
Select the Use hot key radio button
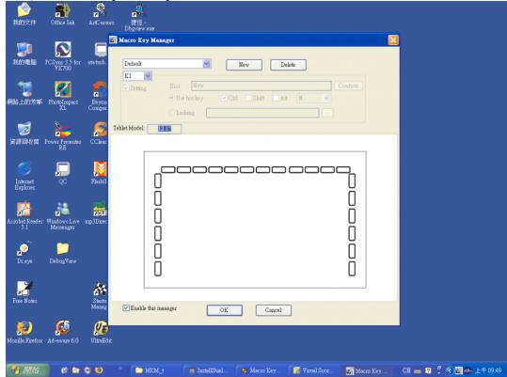click(172, 98)
